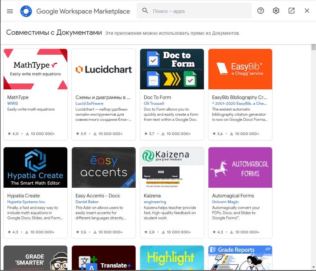Select Easy Accents - Docs app title

[98, 196]
